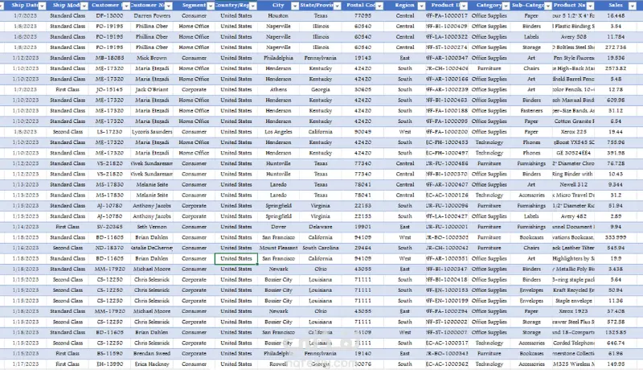This screenshot has width=643, height=370.
Task: Open the Sub-Category filter dropdown arrow
Action: tap(548, 6)
